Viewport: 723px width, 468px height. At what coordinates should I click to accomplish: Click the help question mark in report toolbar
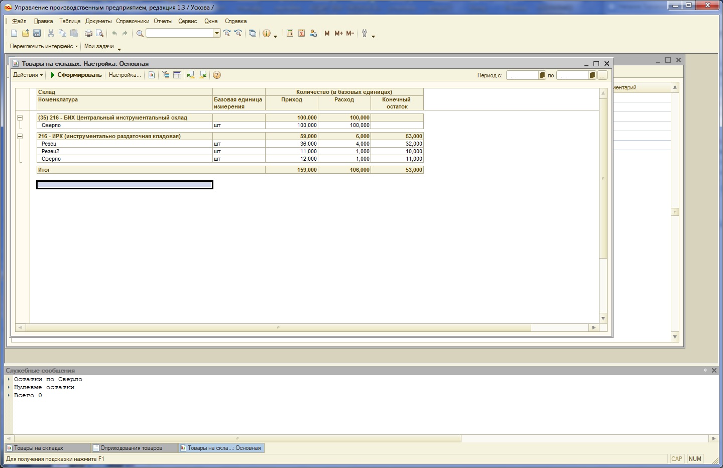(x=217, y=75)
